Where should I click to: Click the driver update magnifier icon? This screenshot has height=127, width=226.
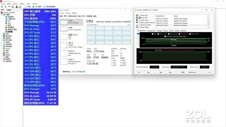pos(44,7)
